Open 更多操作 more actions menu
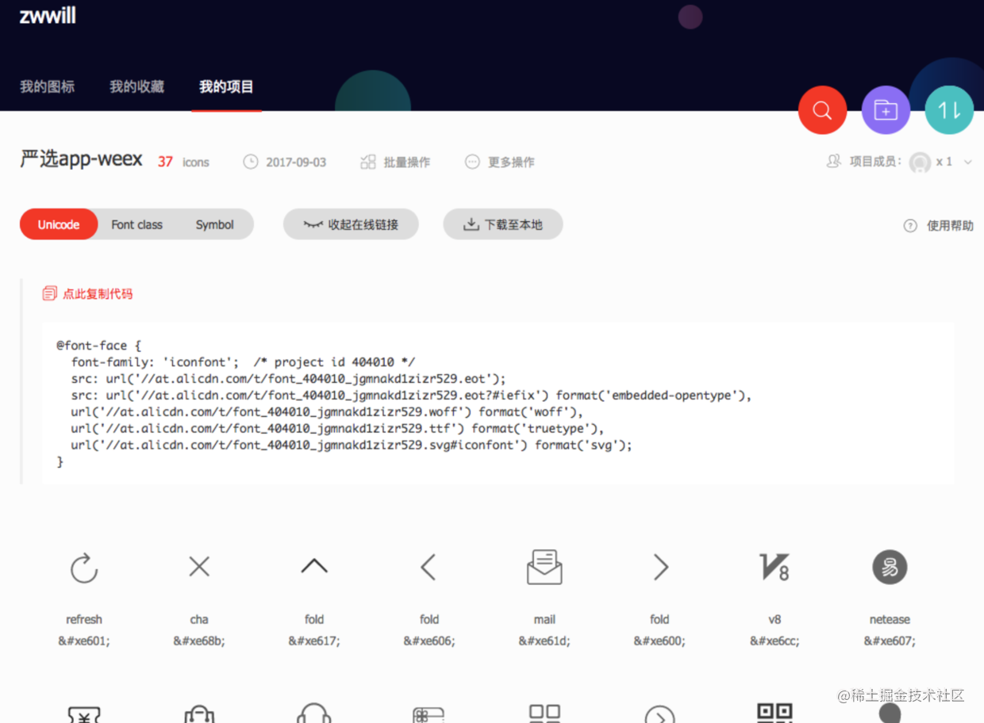 click(500, 162)
